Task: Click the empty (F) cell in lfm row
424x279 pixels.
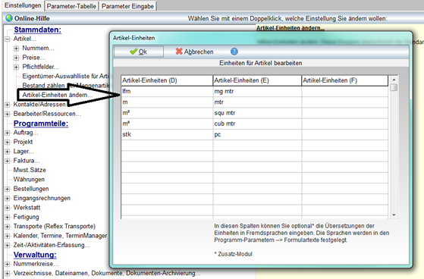Action: 345,92
